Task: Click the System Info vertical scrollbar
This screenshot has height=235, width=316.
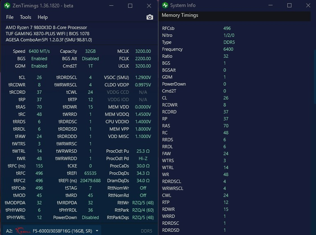Action: click(x=315, y=77)
